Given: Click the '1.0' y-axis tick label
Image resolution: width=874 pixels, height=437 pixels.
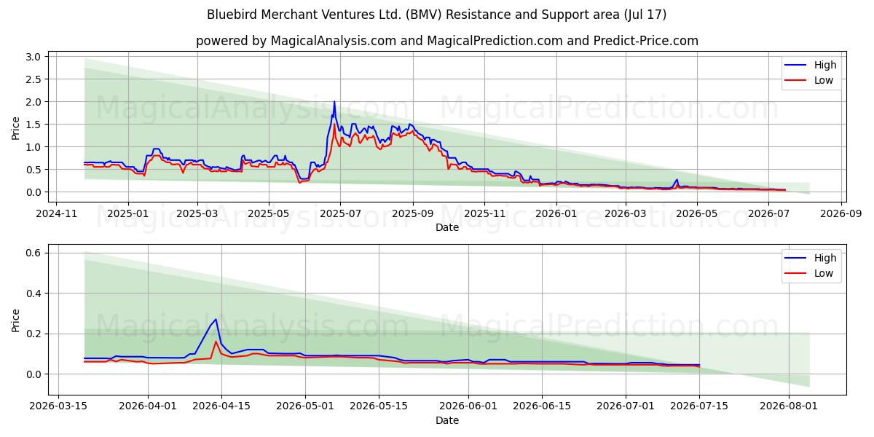Looking at the screenshot, I should coord(33,147).
